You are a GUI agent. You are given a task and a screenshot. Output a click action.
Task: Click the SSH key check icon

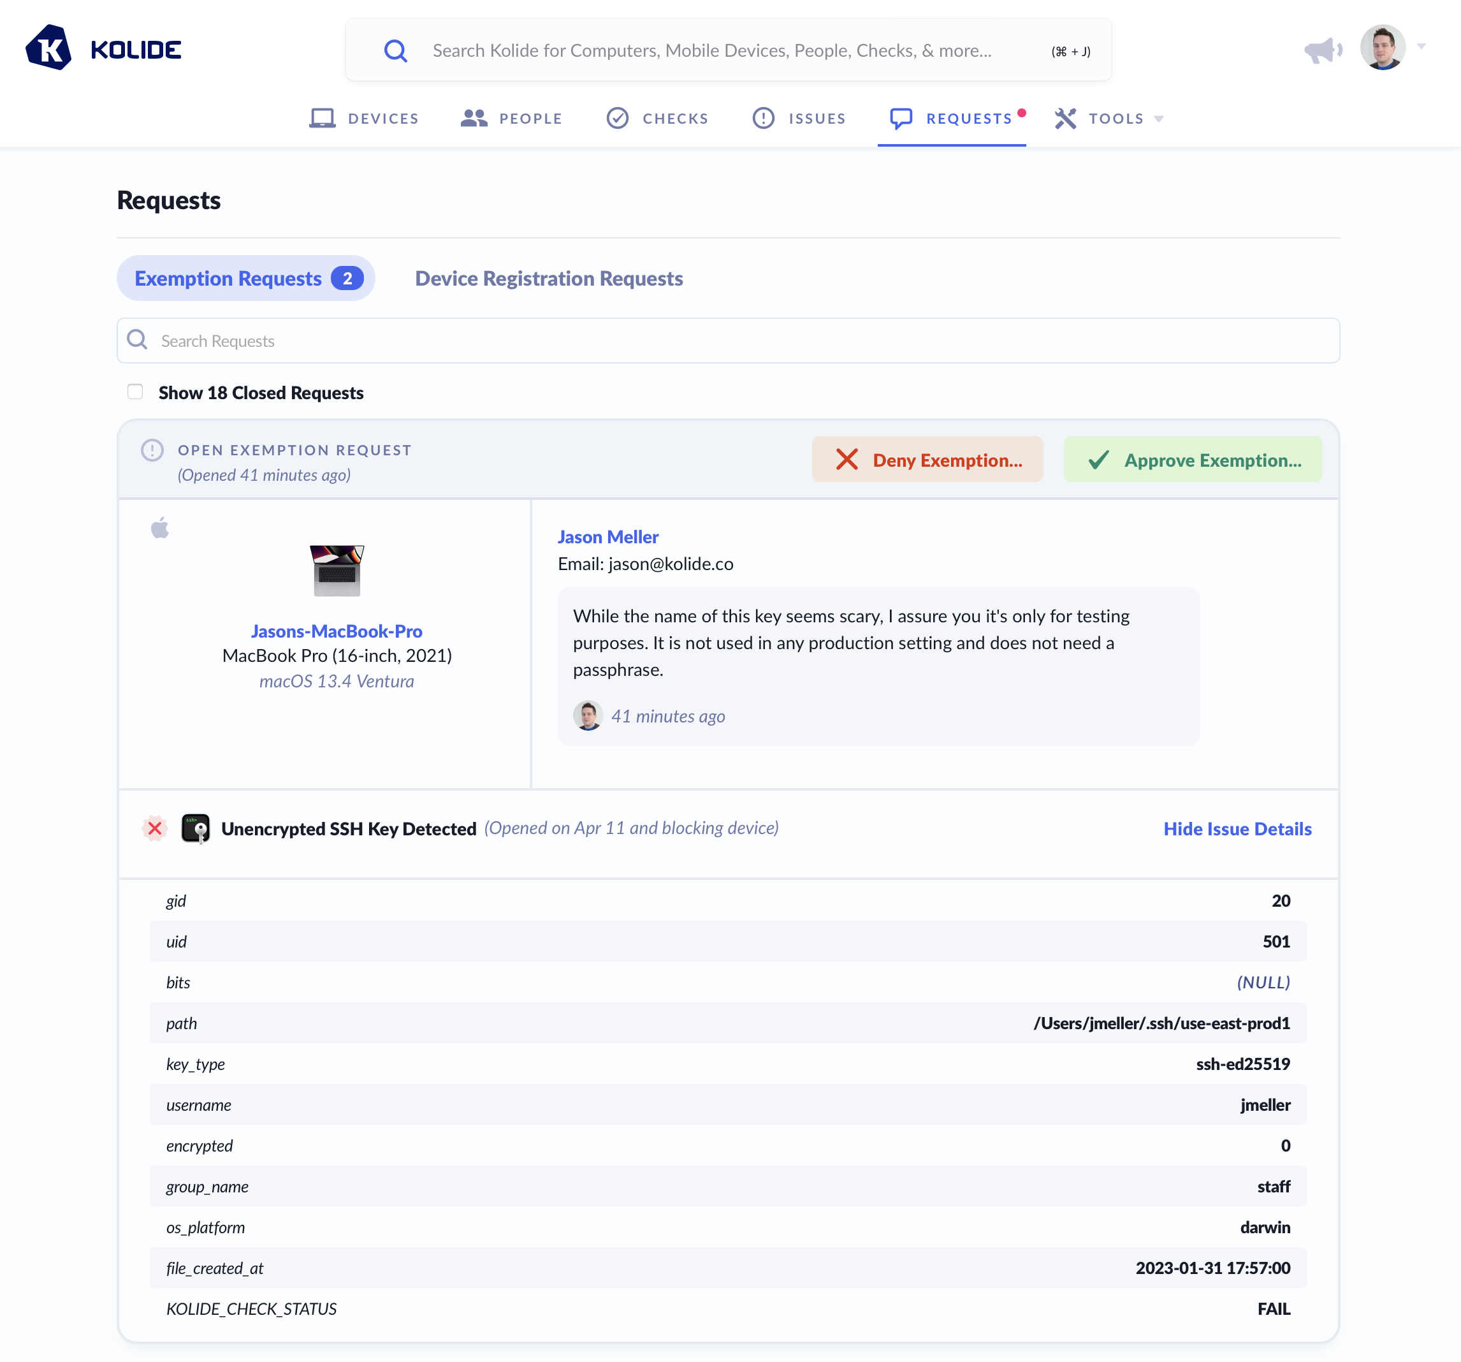(x=196, y=828)
